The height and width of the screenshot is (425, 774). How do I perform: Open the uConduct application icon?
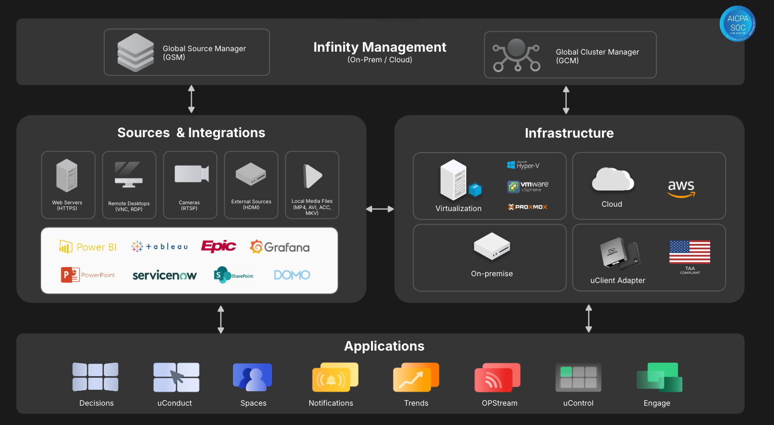click(x=176, y=377)
